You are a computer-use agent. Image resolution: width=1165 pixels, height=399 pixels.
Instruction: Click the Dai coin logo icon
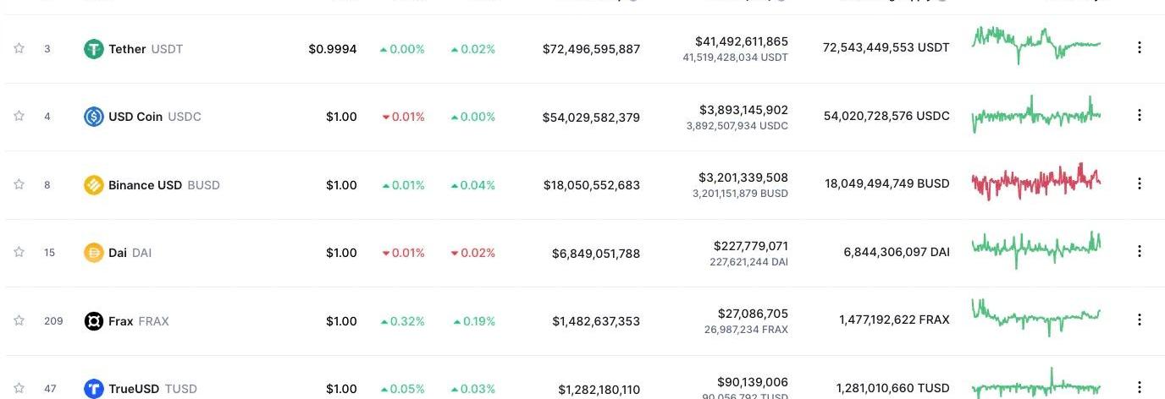click(93, 253)
